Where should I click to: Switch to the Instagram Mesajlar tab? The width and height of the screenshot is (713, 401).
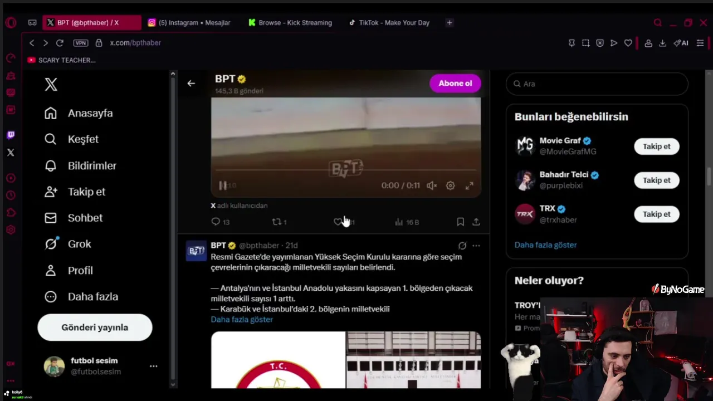[x=189, y=23]
